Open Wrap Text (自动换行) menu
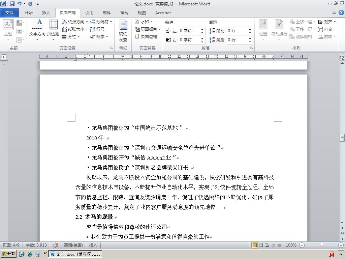The width and height of the screenshot is (345, 259). click(x=279, y=30)
